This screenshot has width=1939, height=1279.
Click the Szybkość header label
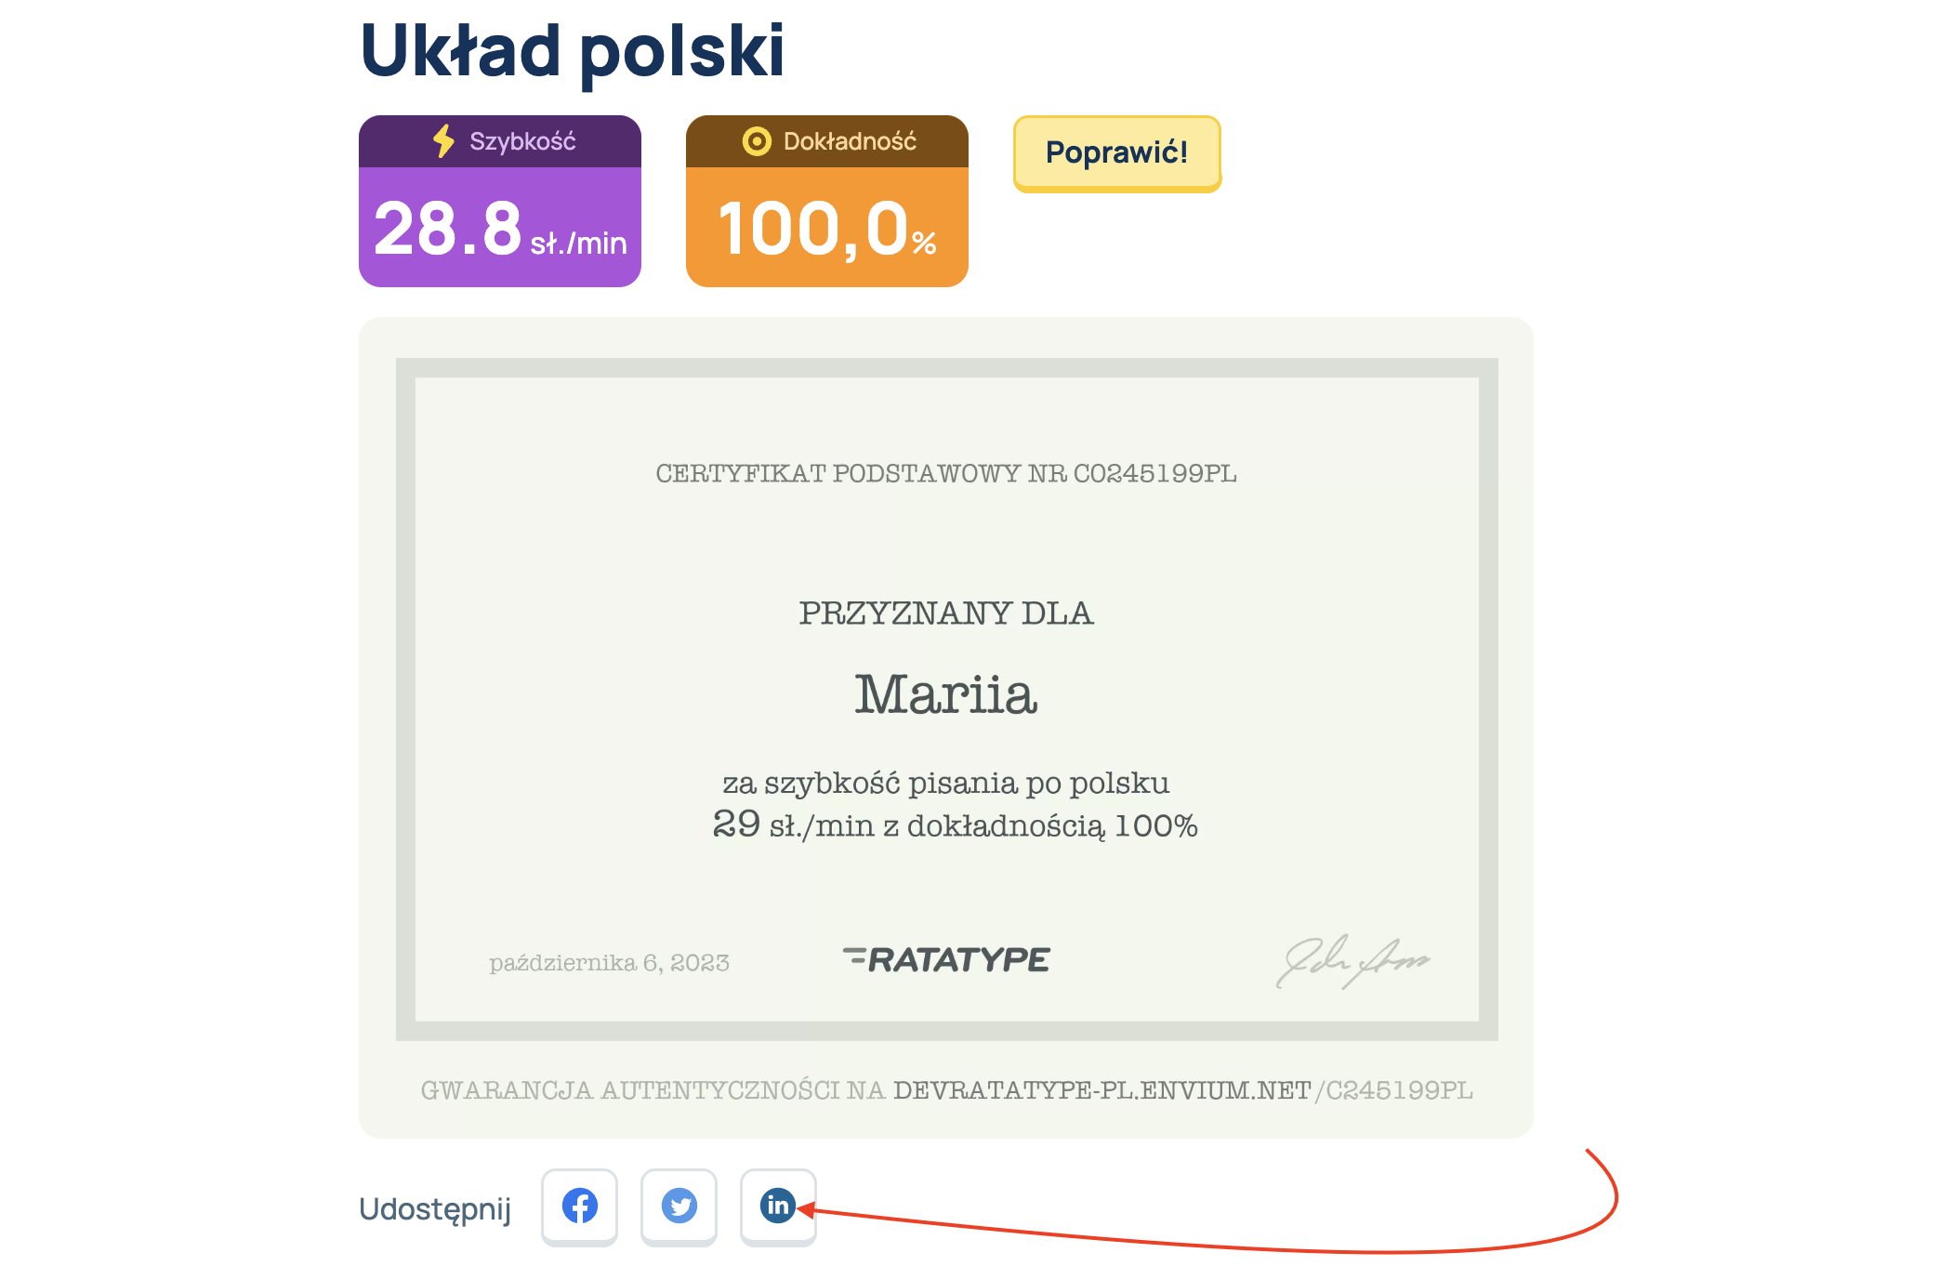coord(522,141)
